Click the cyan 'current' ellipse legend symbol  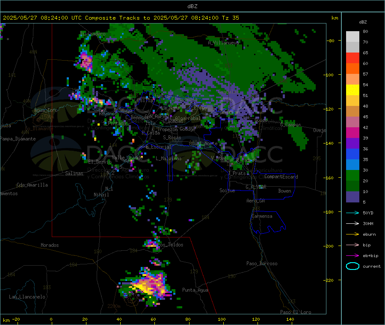click(352, 266)
